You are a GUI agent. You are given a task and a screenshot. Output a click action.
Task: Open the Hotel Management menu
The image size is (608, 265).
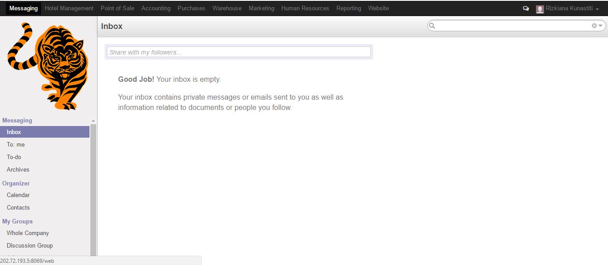[69, 8]
